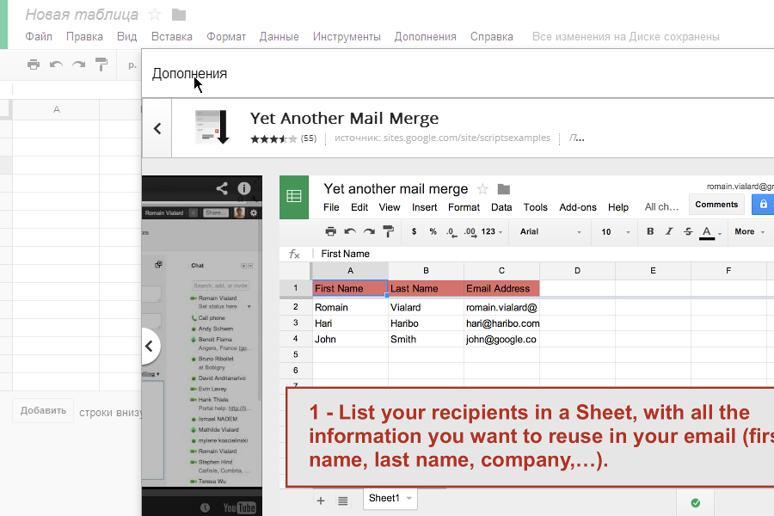Image resolution: width=774 pixels, height=516 pixels.
Task: Open the Tools menu in preview
Action: pos(536,207)
